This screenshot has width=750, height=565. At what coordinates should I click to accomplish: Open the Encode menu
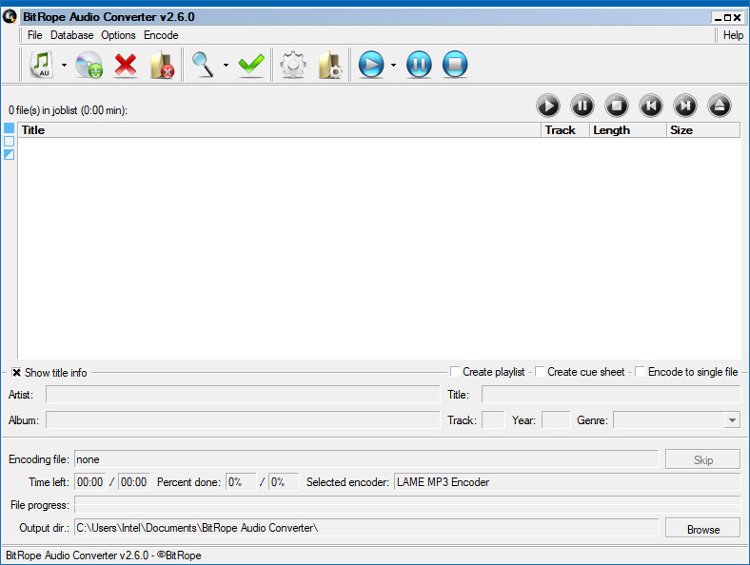161,35
